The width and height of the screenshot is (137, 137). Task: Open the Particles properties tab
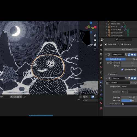click(x=101, y=86)
